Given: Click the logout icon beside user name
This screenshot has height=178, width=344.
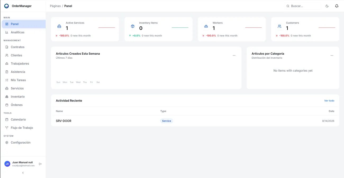Looking at the screenshot, I should 40,164.
